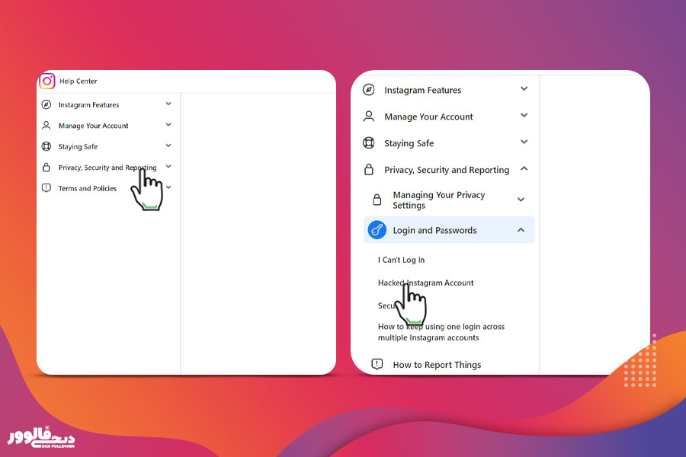Click the lifebuoy icon beside Staying Safe, right panel
This screenshot has height=457, width=686.
(x=369, y=143)
